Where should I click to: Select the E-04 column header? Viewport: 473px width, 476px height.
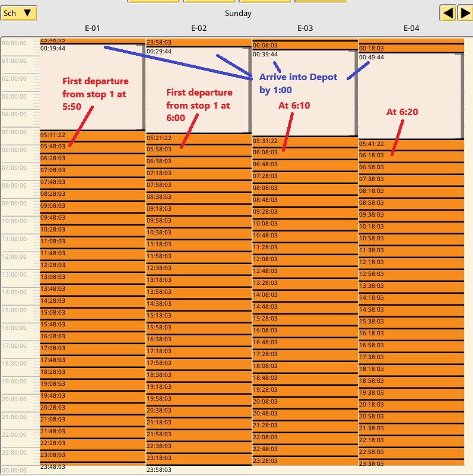click(x=411, y=28)
